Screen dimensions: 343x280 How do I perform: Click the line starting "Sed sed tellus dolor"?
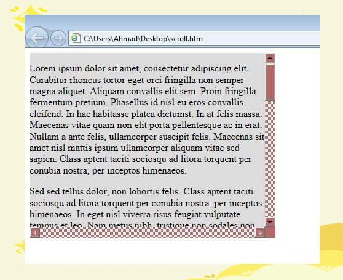click(141, 191)
